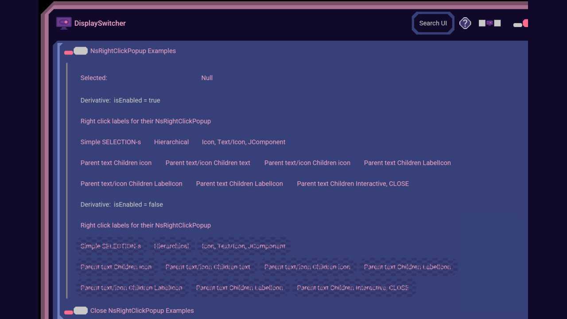Screen dimensions: 567x319
Task: Click the disabled checkered Simple SELECTION-s label
Action: click(111, 246)
